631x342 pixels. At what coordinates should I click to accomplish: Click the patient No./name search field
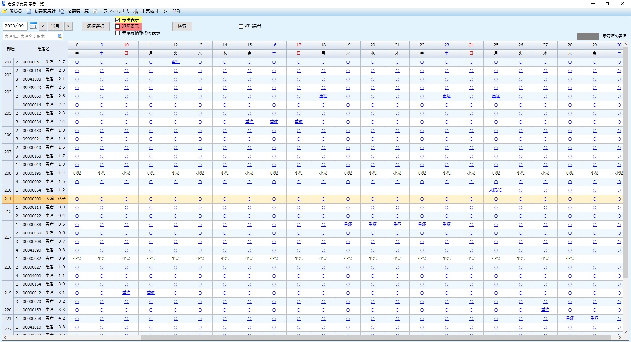(x=30, y=37)
